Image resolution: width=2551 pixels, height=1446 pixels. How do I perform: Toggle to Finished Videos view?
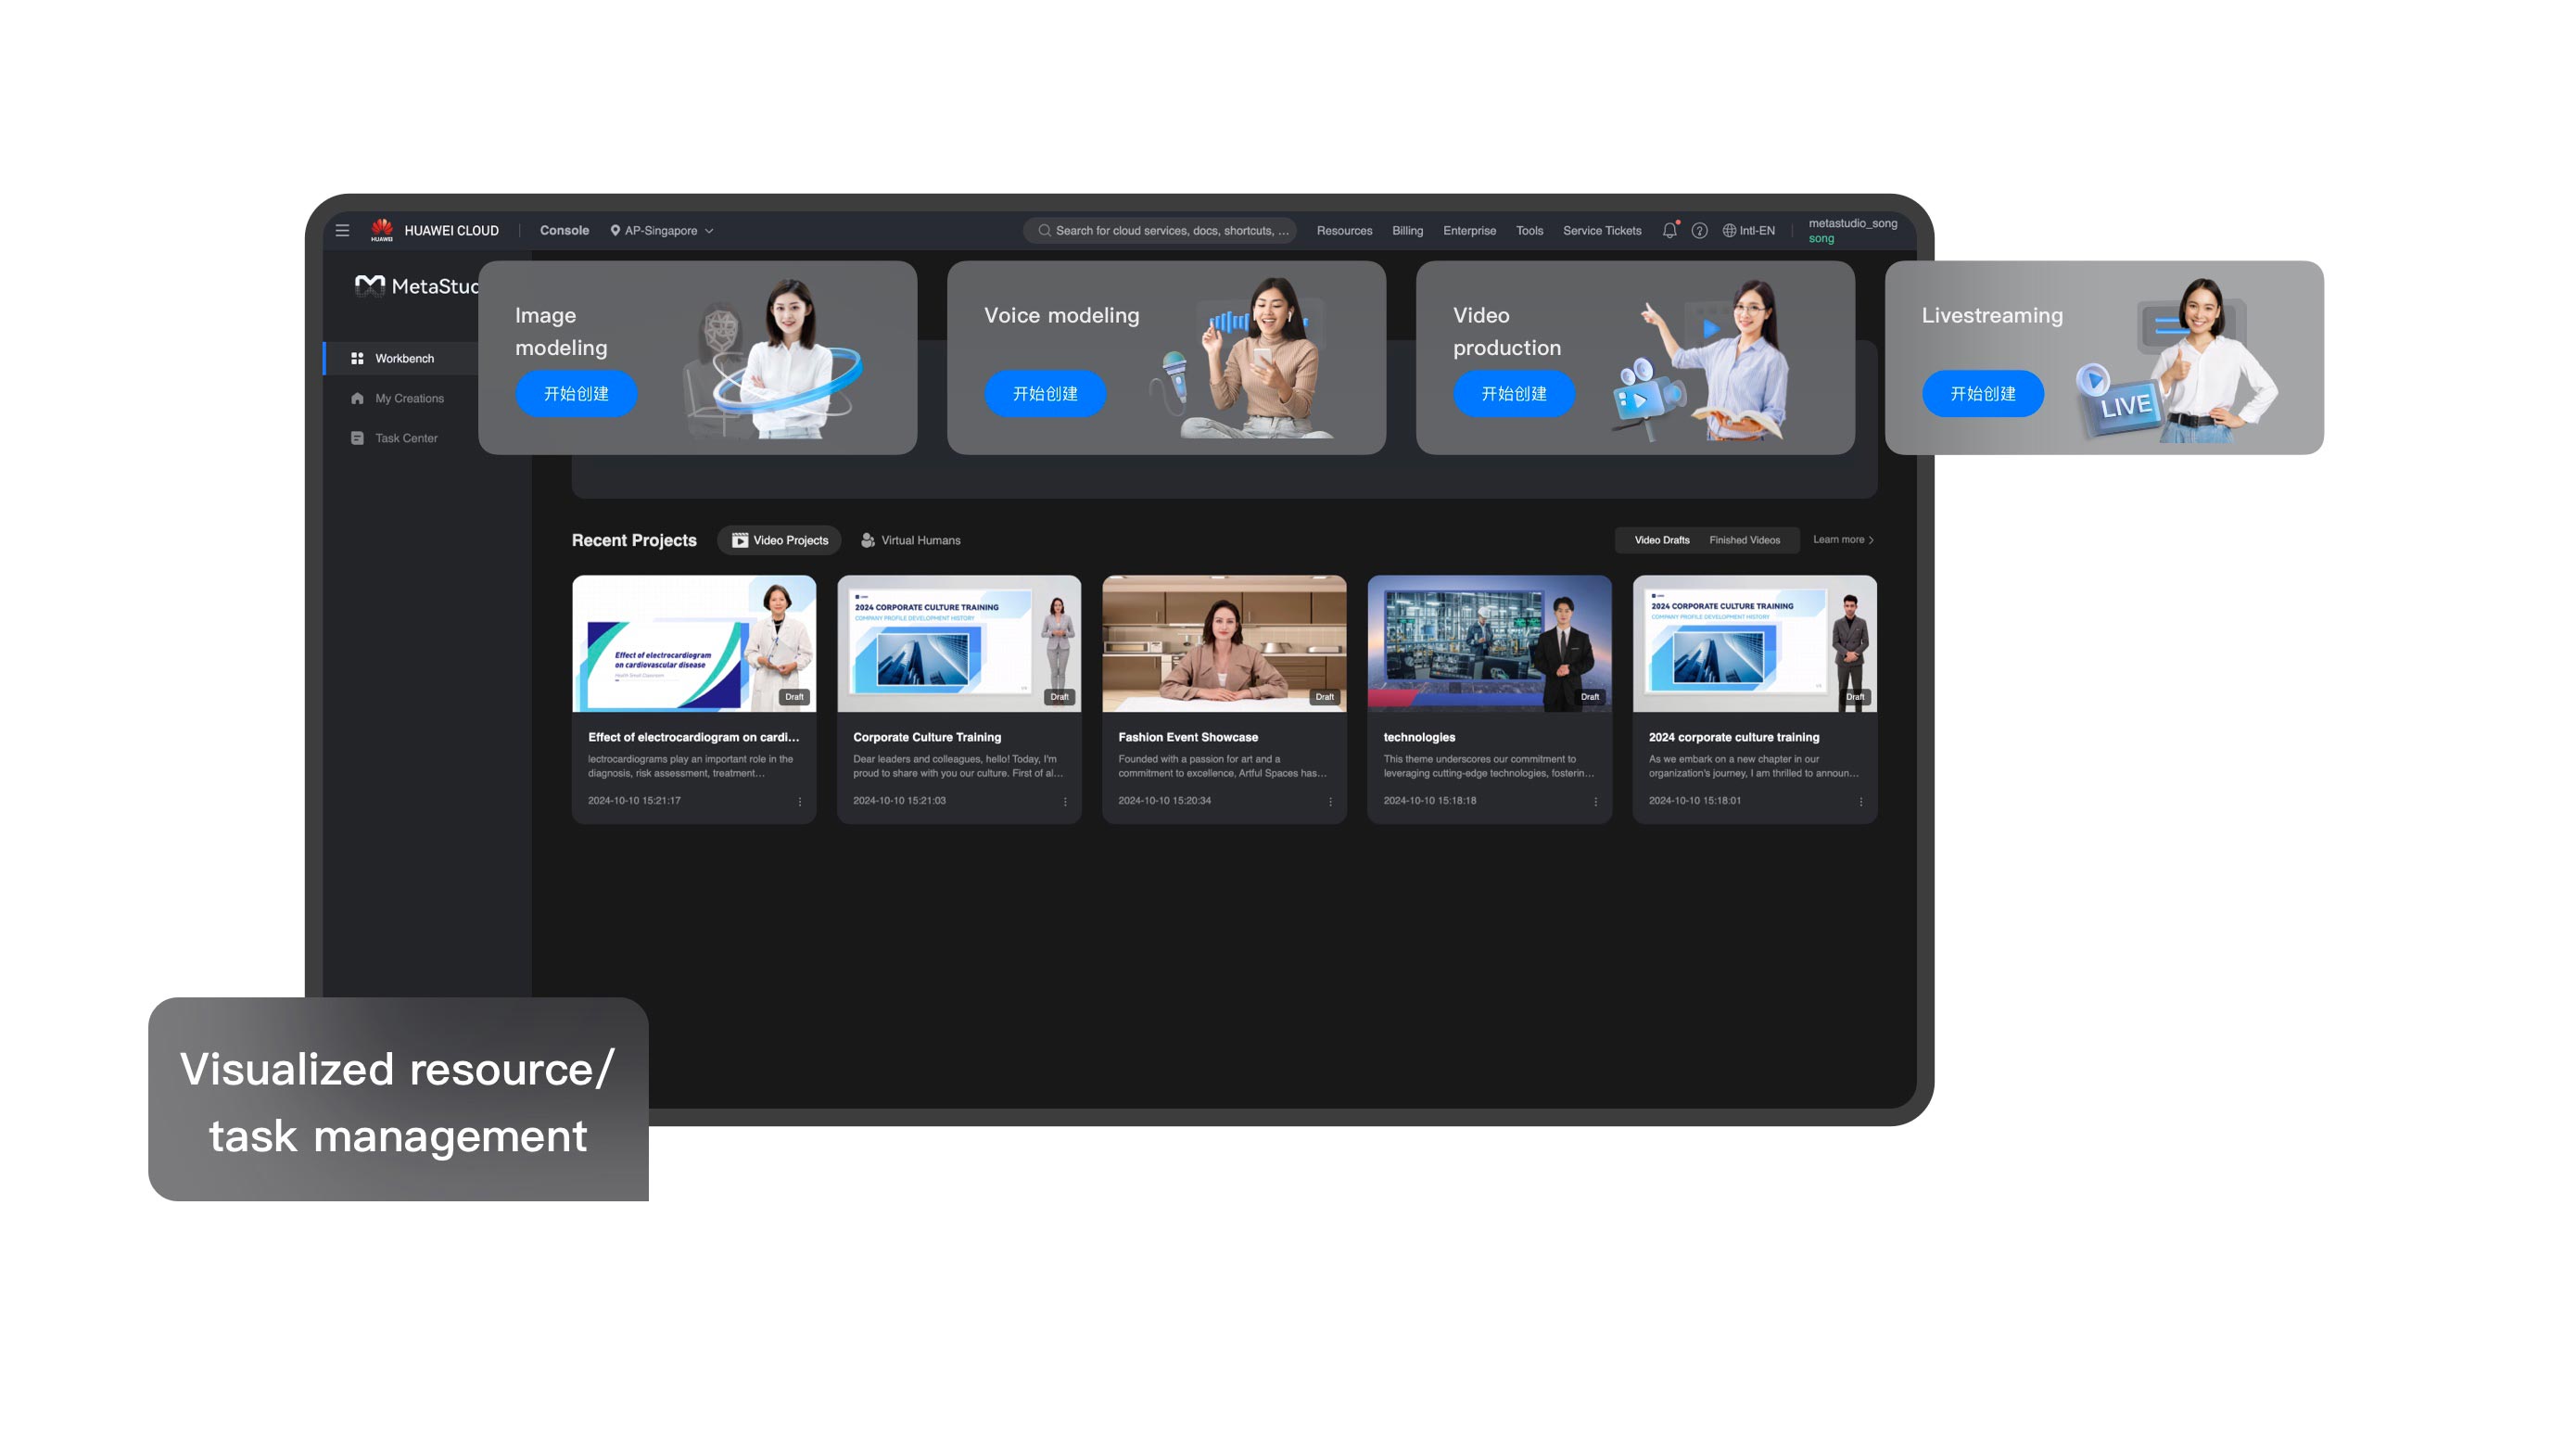coord(1744,539)
